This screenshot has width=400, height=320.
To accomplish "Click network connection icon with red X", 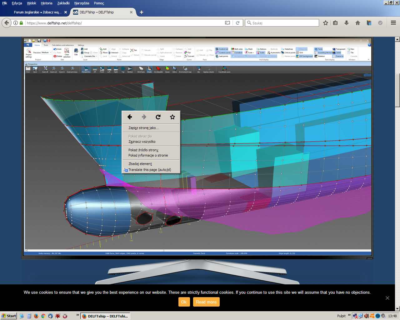I will point(355,316).
